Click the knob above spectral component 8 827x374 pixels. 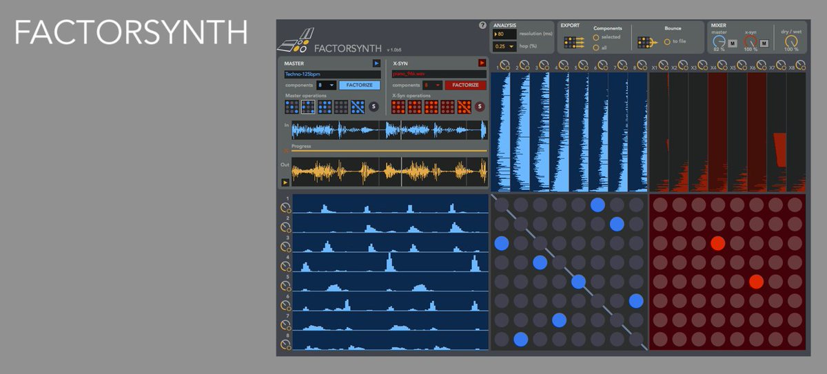tap(642, 65)
